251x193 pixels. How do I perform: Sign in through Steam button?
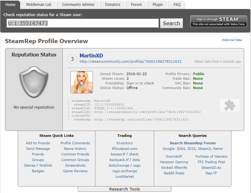[219, 21]
